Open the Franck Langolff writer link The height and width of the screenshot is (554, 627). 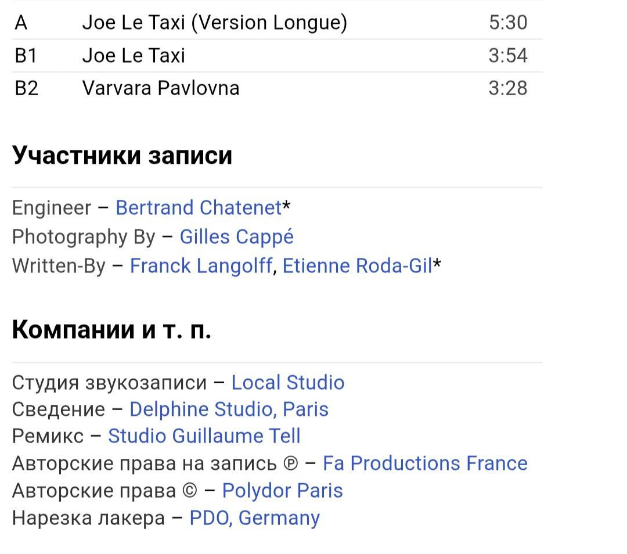(201, 266)
